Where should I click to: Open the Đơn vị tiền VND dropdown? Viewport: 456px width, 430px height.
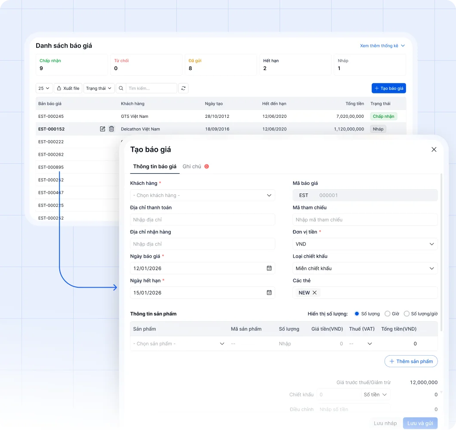tap(365, 244)
